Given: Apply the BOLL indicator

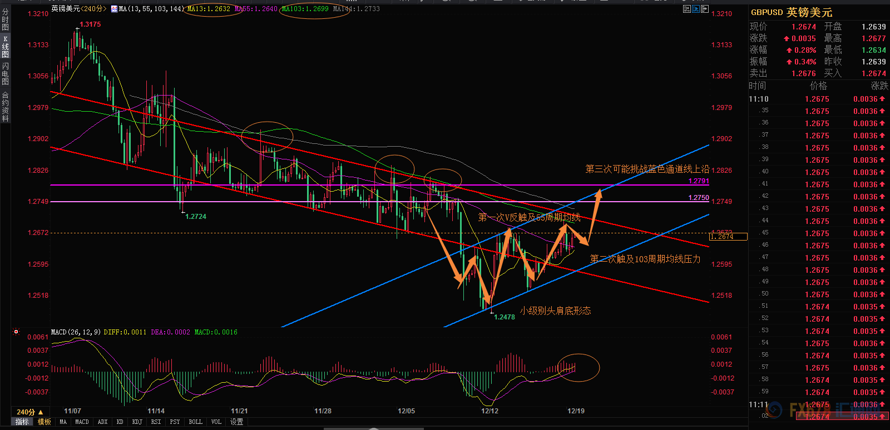Looking at the screenshot, I should (195, 422).
